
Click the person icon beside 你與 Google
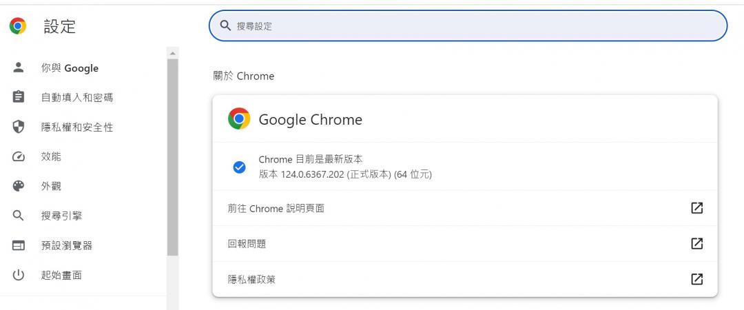coord(19,68)
